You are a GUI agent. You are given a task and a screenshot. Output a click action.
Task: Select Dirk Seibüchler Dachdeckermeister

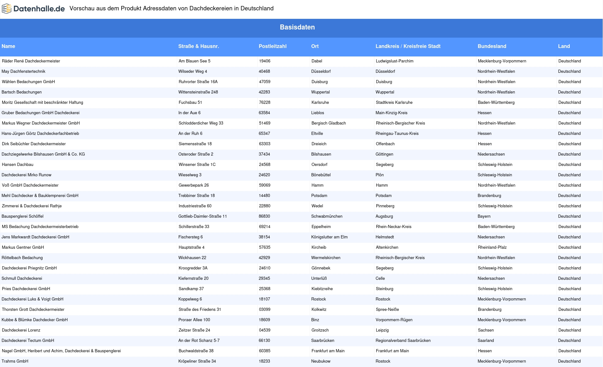point(34,144)
